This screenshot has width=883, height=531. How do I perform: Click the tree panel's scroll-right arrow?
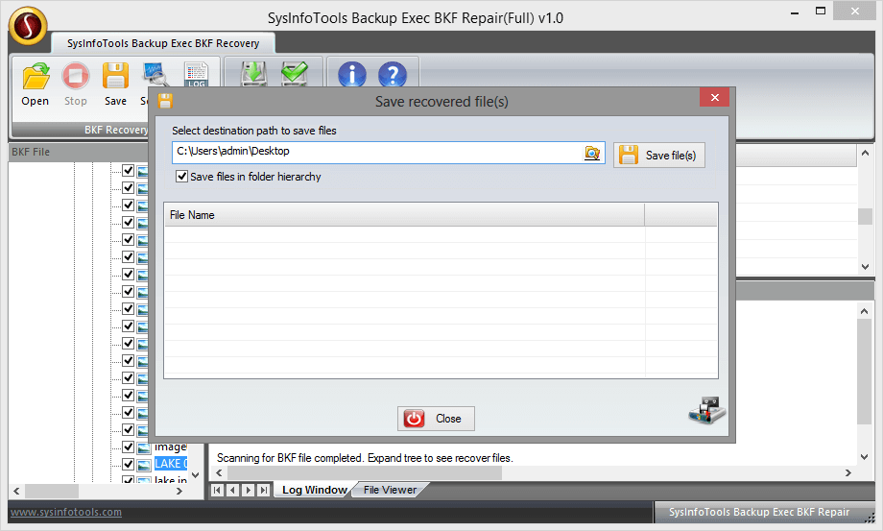[x=179, y=491]
